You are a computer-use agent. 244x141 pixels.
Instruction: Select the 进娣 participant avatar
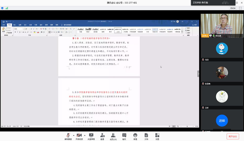pyautogui.click(x=222, y=121)
